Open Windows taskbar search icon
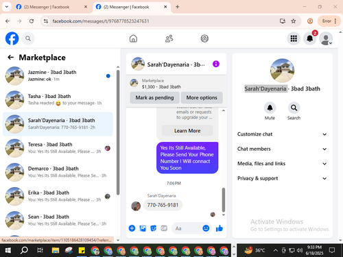This screenshot has height=257, width=343. (x=24, y=251)
